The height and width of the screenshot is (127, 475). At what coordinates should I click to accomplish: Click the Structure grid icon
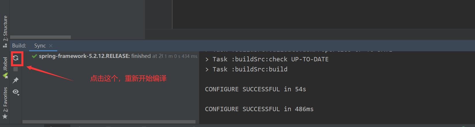pos(5,46)
